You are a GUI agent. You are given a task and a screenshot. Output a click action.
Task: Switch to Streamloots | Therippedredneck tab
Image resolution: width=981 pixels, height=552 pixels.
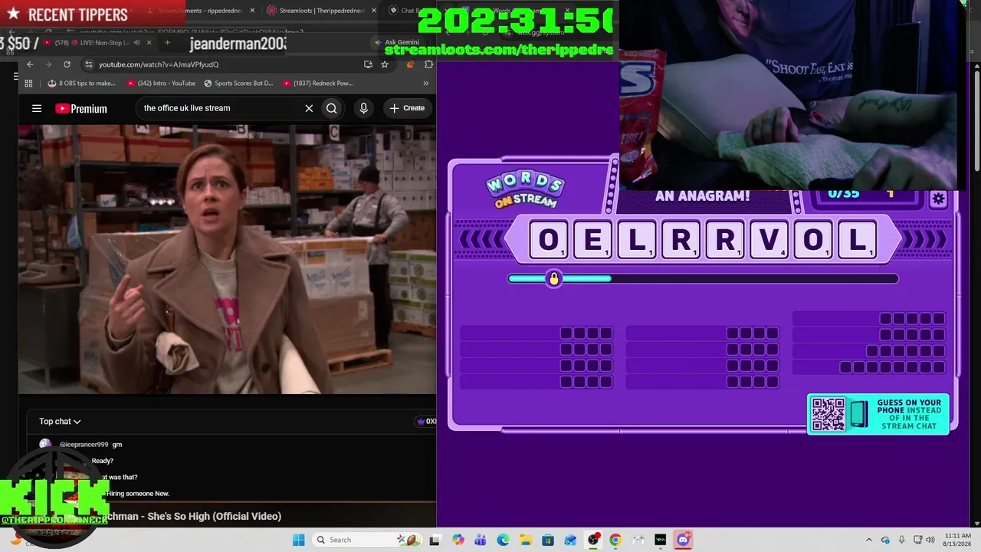click(321, 11)
